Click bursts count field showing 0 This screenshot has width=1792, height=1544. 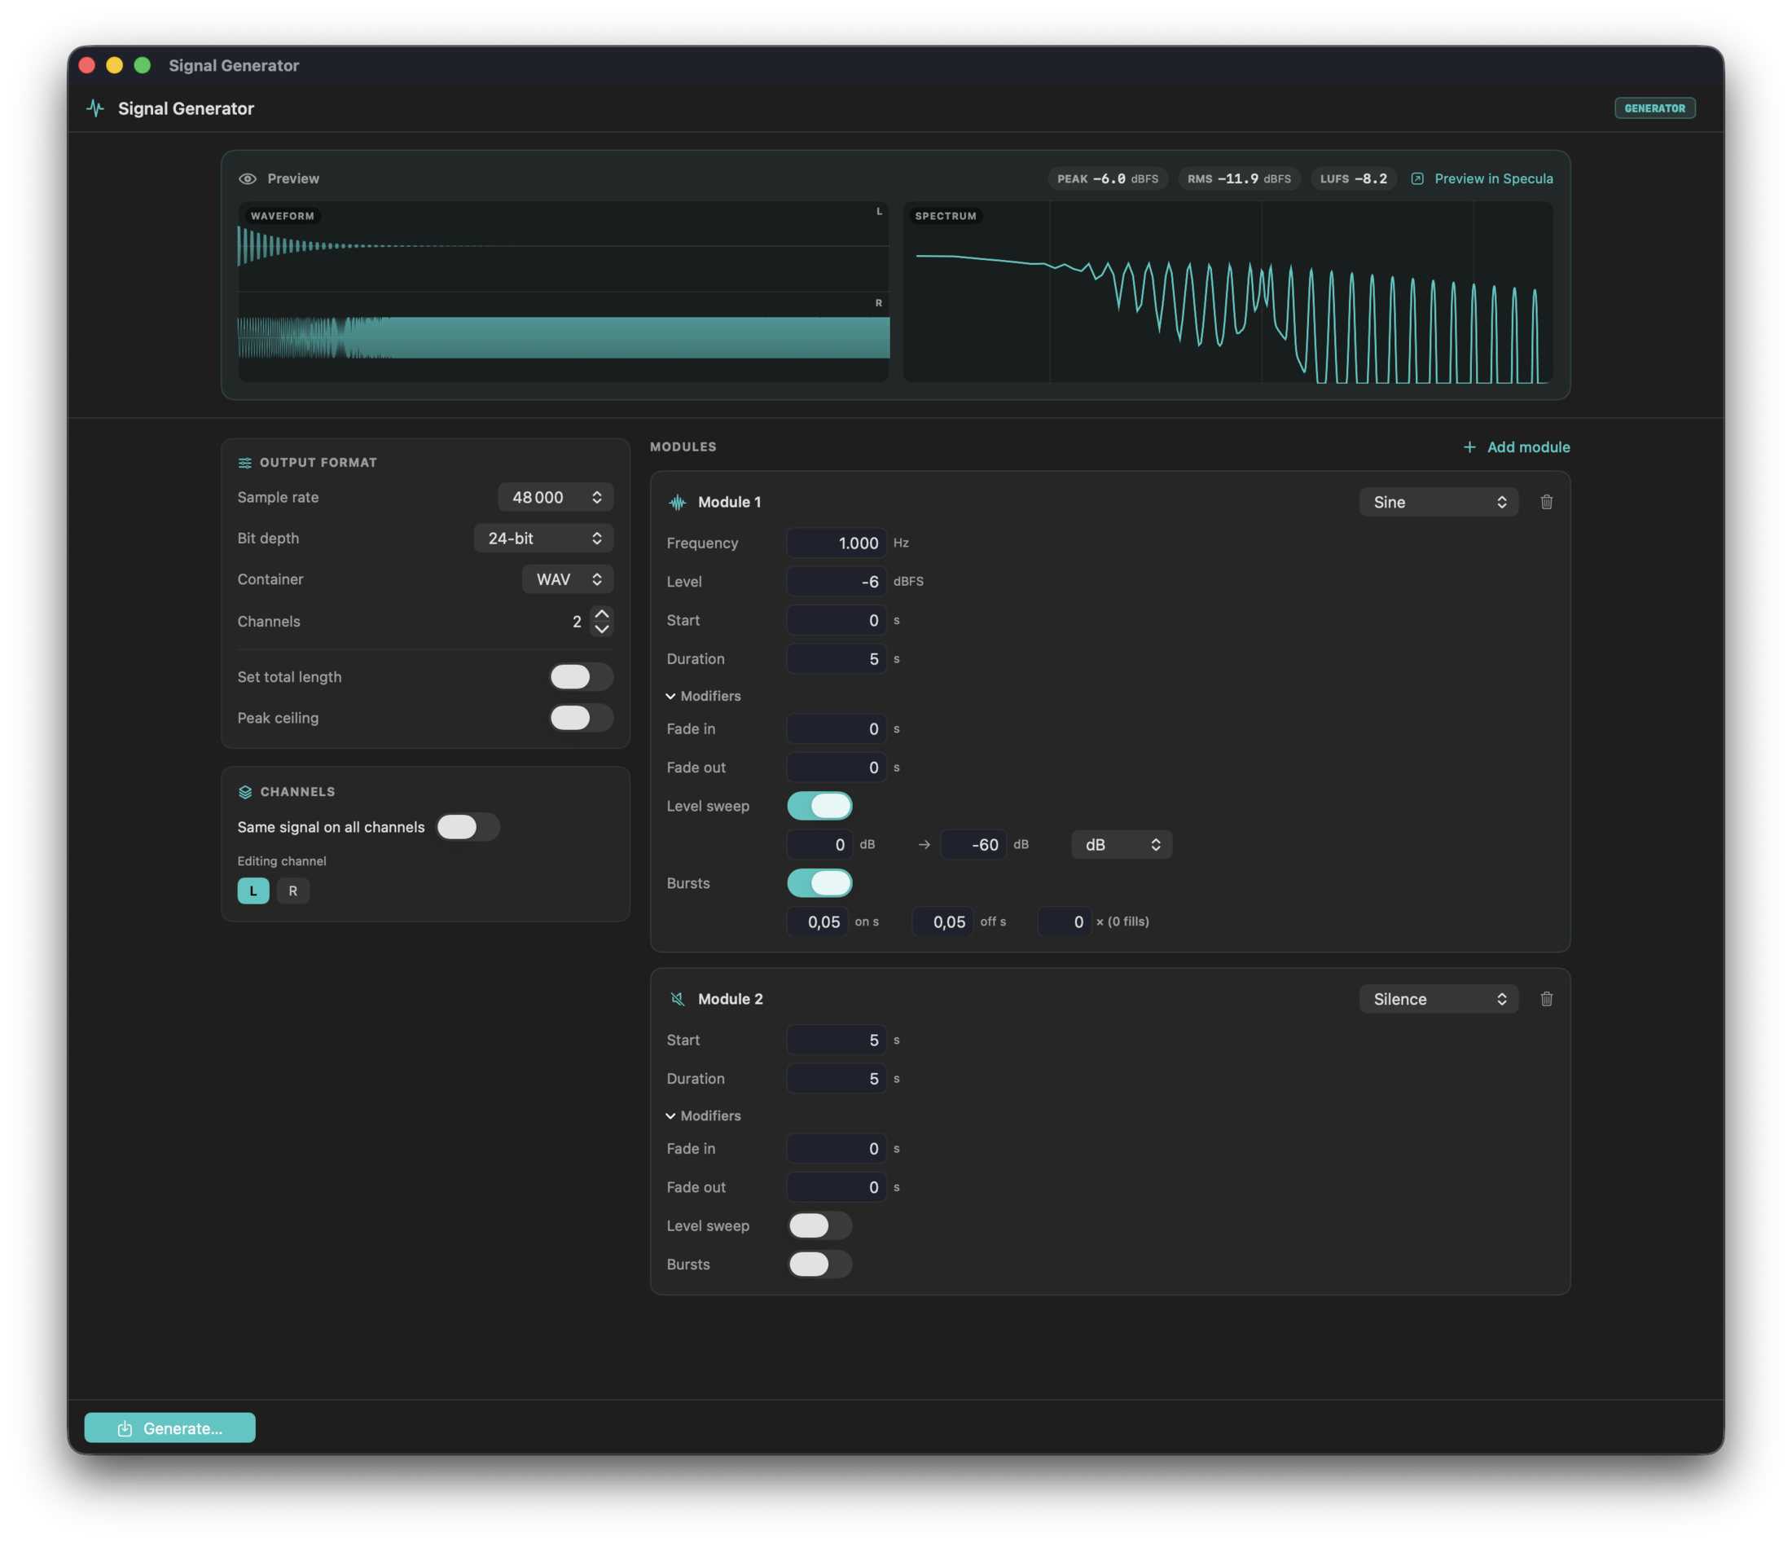pyautogui.click(x=1064, y=922)
